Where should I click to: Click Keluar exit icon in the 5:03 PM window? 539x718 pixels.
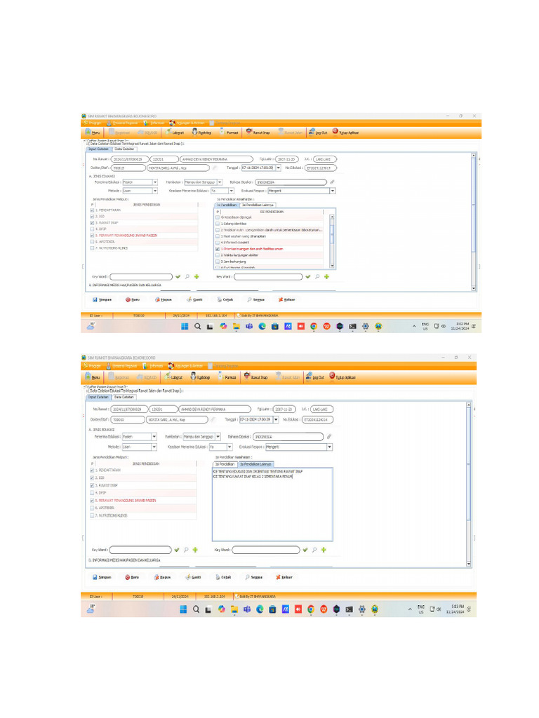coord(278,578)
